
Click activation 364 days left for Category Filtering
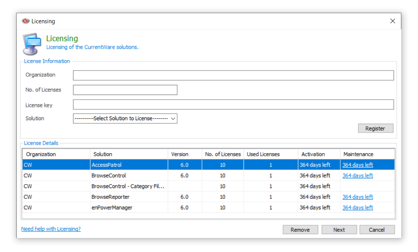pos(315,186)
